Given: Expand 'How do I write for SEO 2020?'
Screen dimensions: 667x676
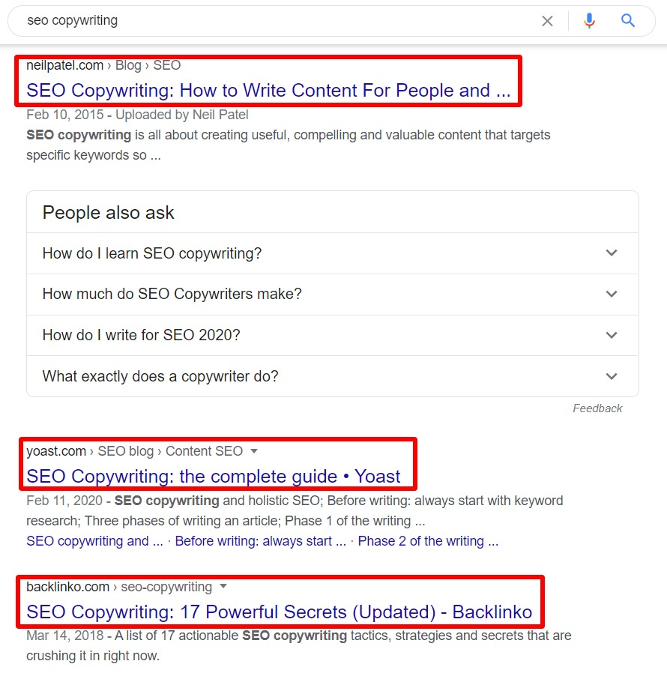Looking at the screenshot, I should [333, 335].
